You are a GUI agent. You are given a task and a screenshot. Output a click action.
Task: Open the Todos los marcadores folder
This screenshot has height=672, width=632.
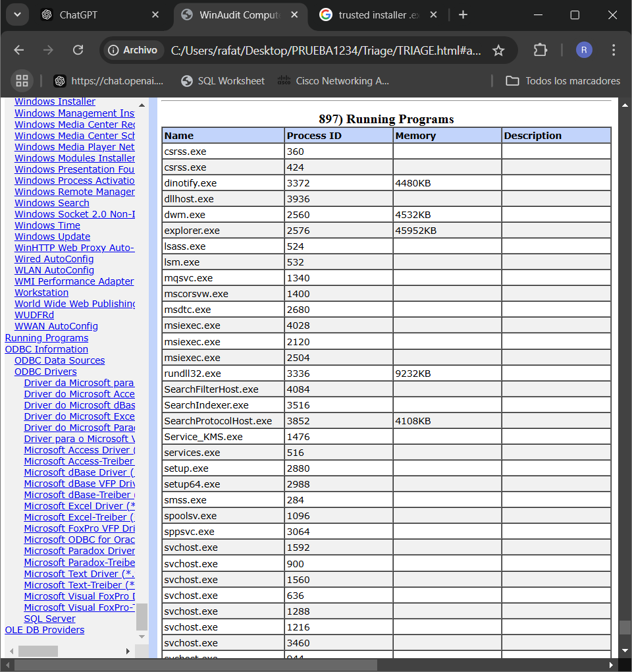(x=563, y=81)
